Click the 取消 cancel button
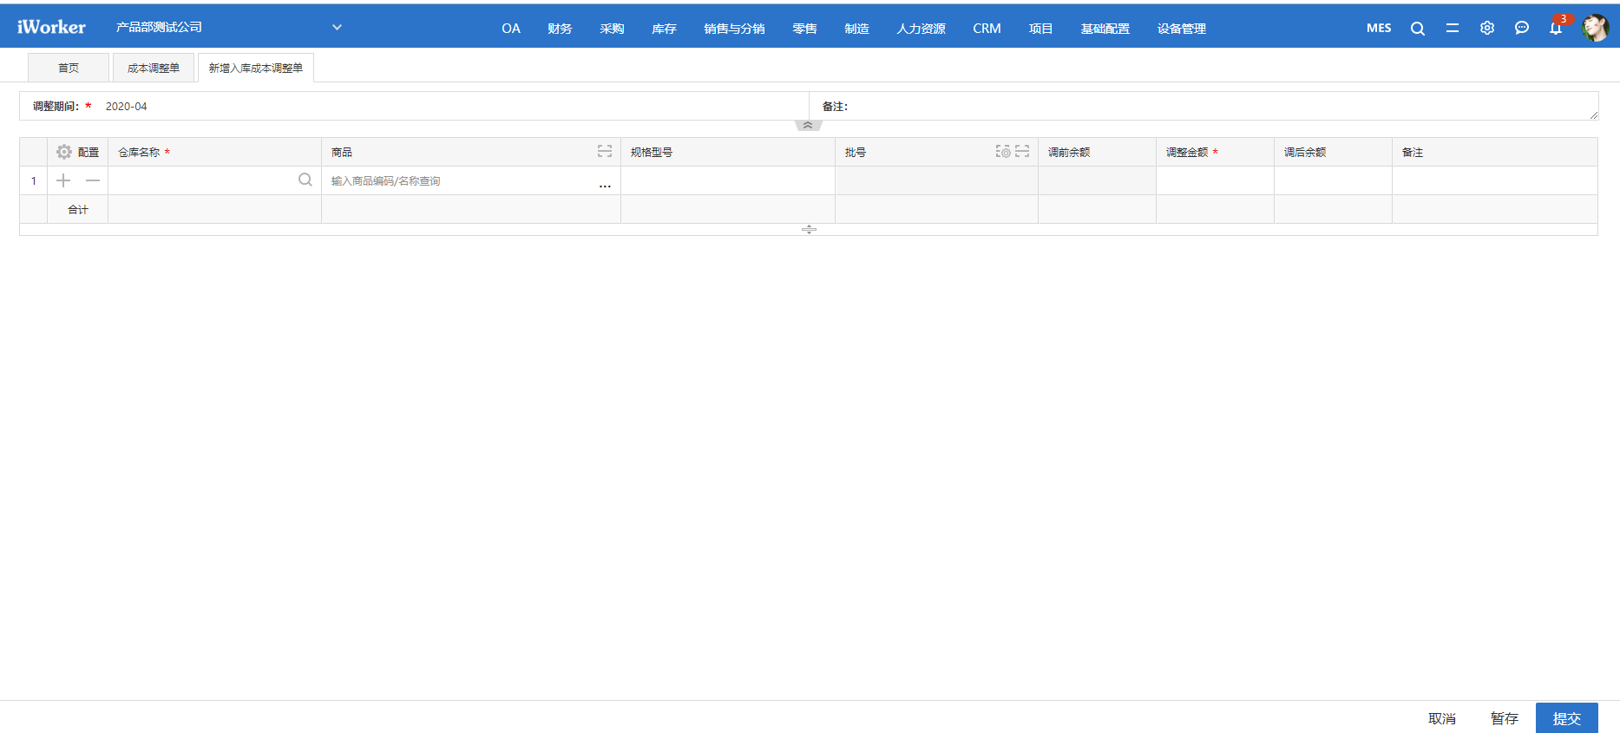 click(x=1442, y=718)
